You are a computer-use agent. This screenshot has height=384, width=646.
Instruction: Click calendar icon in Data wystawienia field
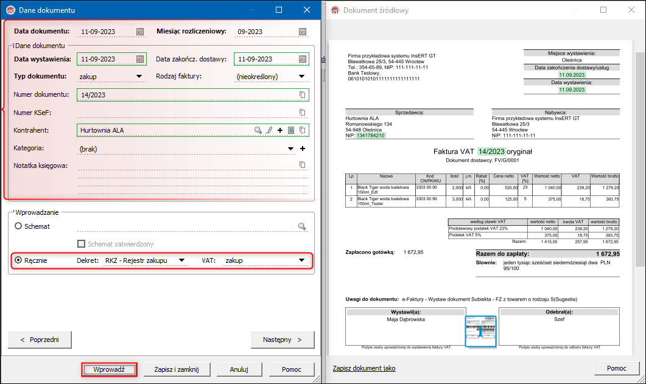coord(140,59)
